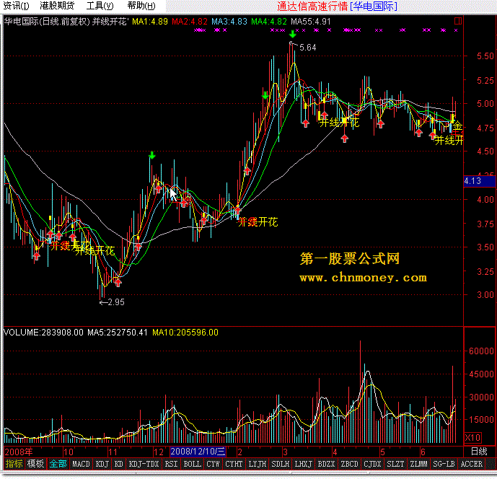497x479 pixels.
Task: Click the X10 volume scale label
Action: (x=472, y=438)
